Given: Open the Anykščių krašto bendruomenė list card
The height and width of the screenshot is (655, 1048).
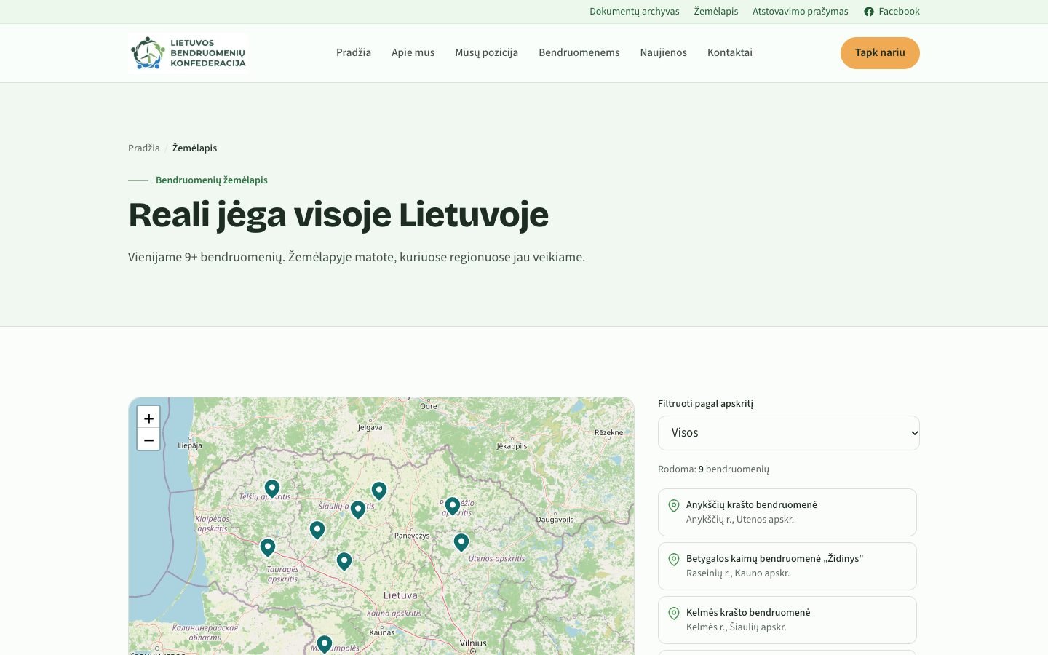Looking at the screenshot, I should pos(787,512).
